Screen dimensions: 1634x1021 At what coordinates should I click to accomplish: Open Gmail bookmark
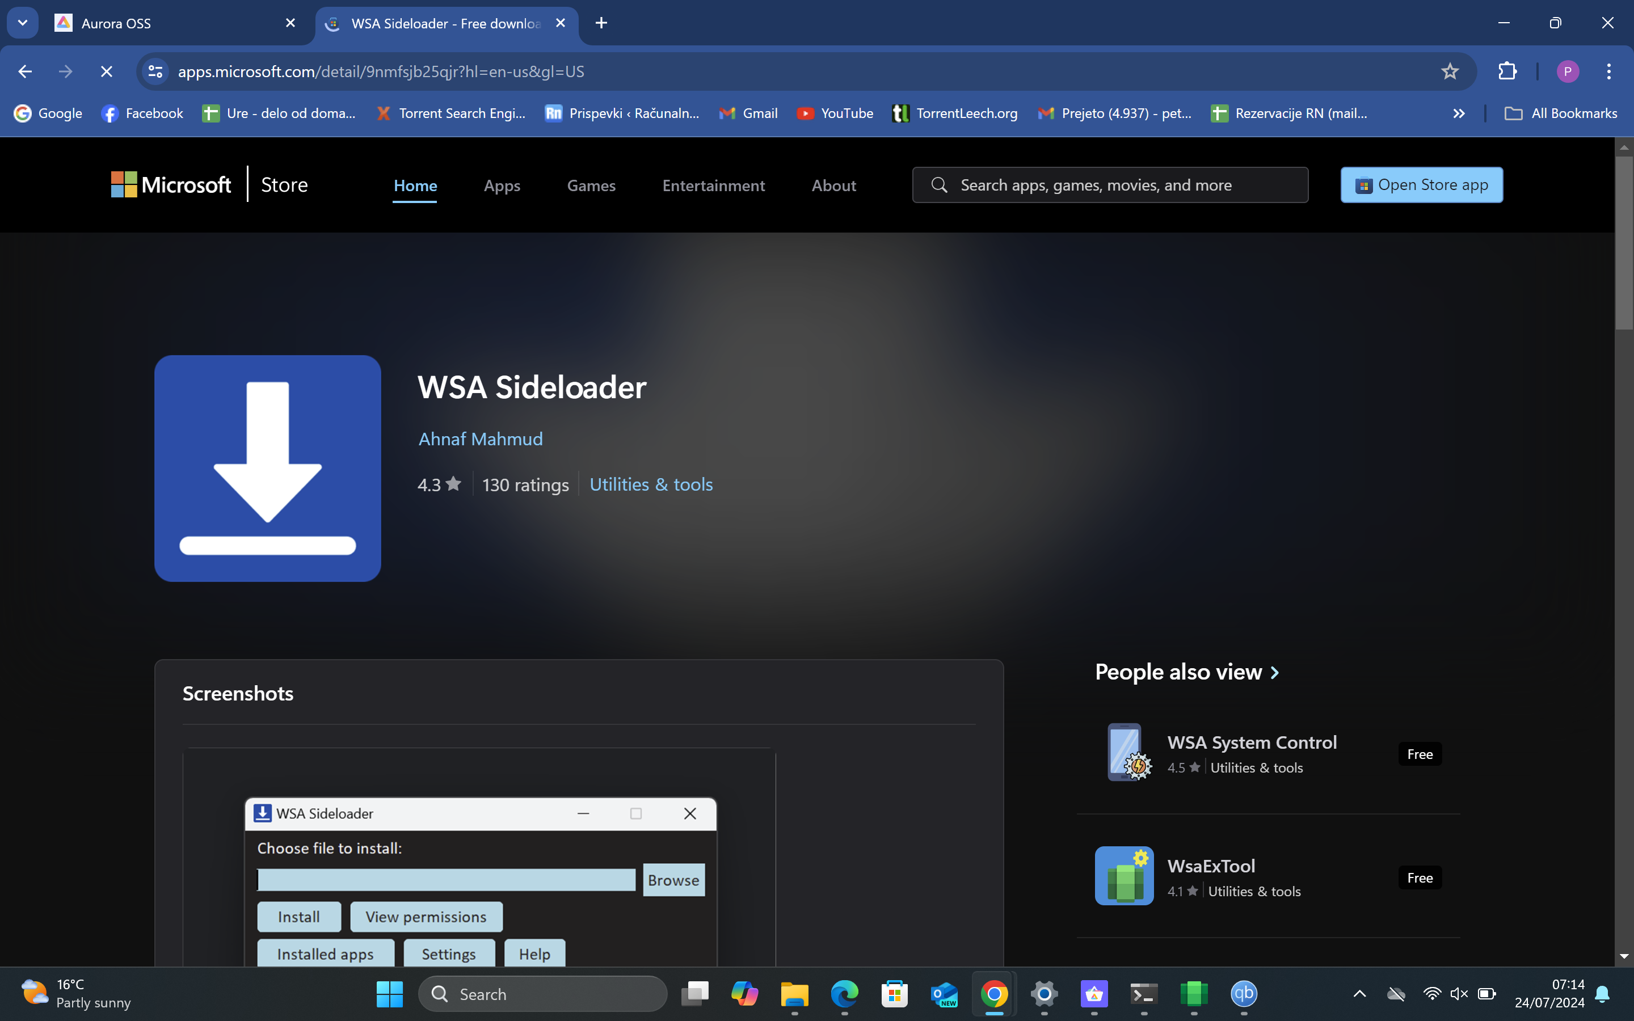coord(748,113)
